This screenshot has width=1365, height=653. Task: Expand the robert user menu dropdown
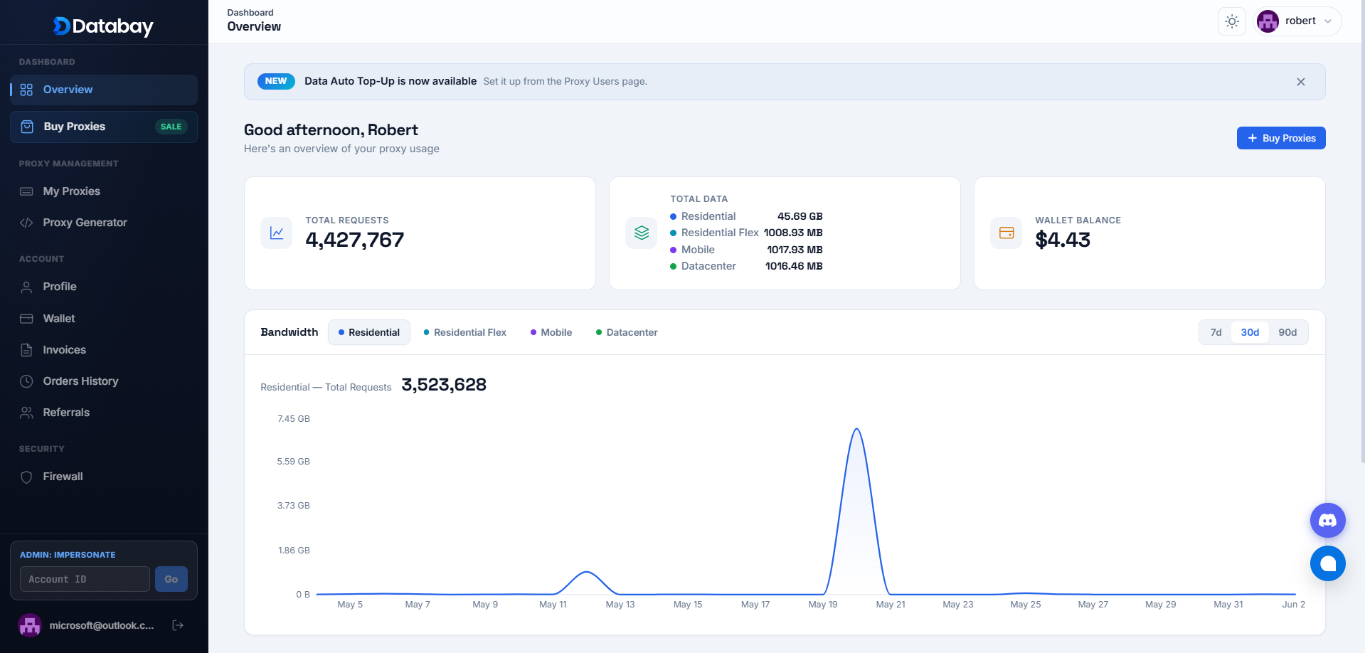(1297, 21)
